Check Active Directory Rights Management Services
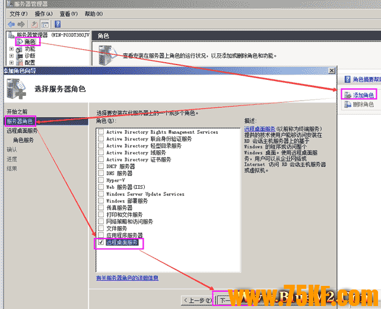 pyautogui.click(x=101, y=132)
